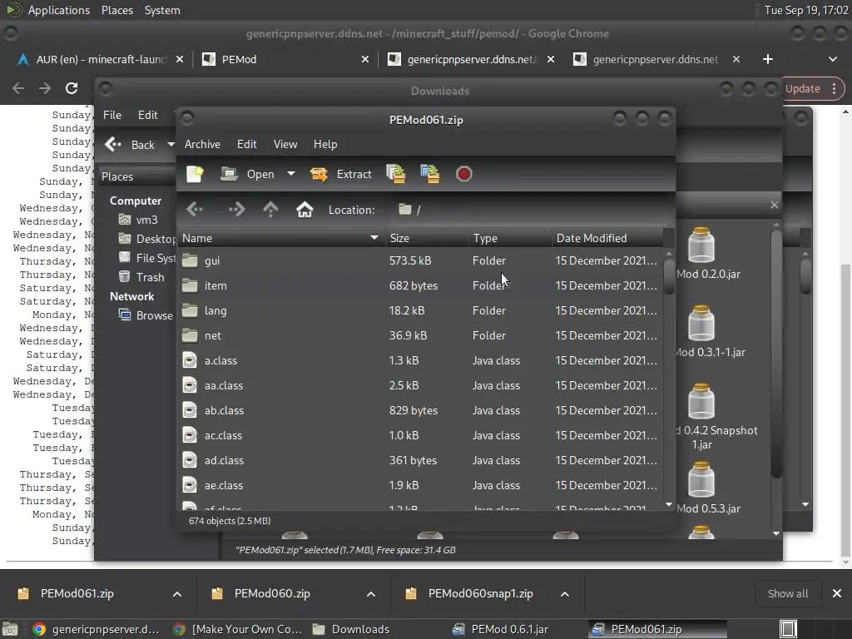
Task: Select the gui folder row
Action: point(420,260)
